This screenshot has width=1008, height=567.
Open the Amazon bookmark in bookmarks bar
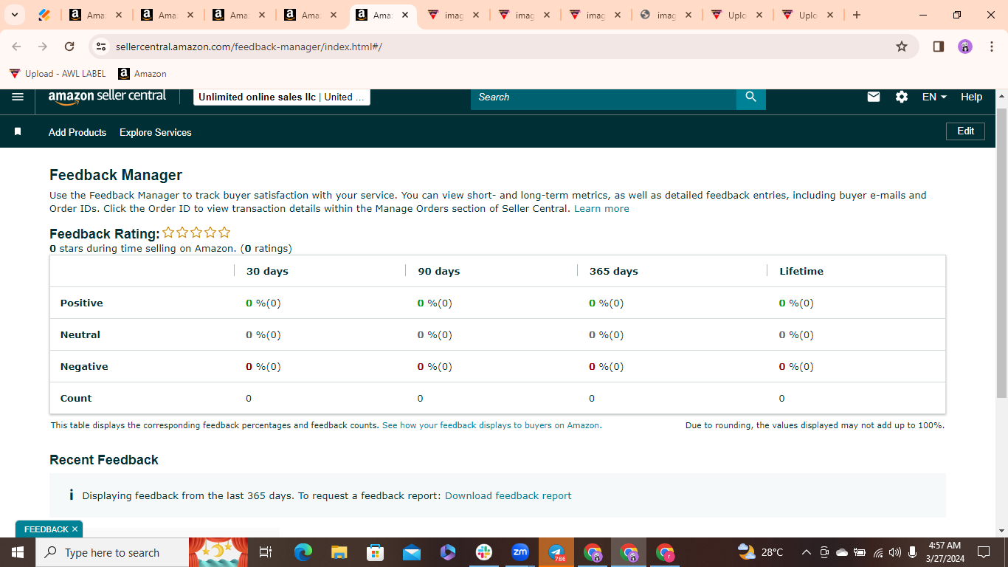142,74
